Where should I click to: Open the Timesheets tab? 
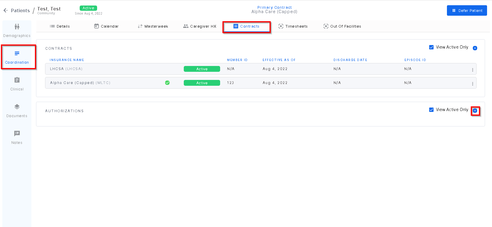[x=293, y=26]
